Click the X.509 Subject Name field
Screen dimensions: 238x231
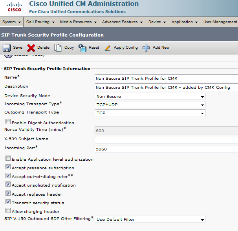[x=167, y=140]
